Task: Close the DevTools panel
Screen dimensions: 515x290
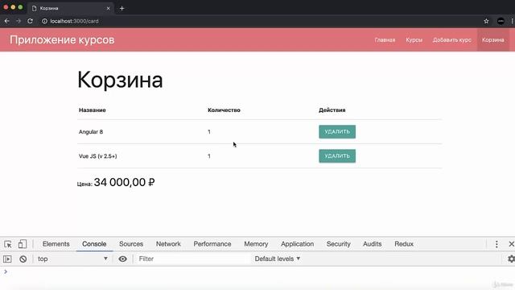Action: [x=511, y=244]
